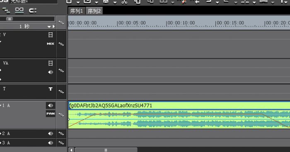Image resolution: width=290 pixels, height=152 pixels.
Task: Switch to the 序列2 tab
Action: pos(94,11)
